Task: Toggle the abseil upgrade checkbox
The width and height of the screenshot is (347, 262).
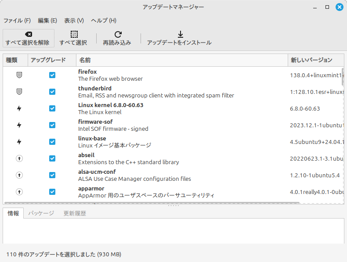Action: 52,158
